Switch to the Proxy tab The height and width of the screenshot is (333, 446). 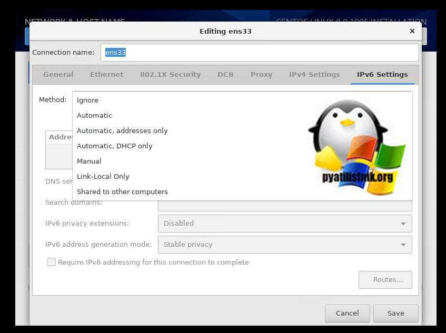click(261, 75)
